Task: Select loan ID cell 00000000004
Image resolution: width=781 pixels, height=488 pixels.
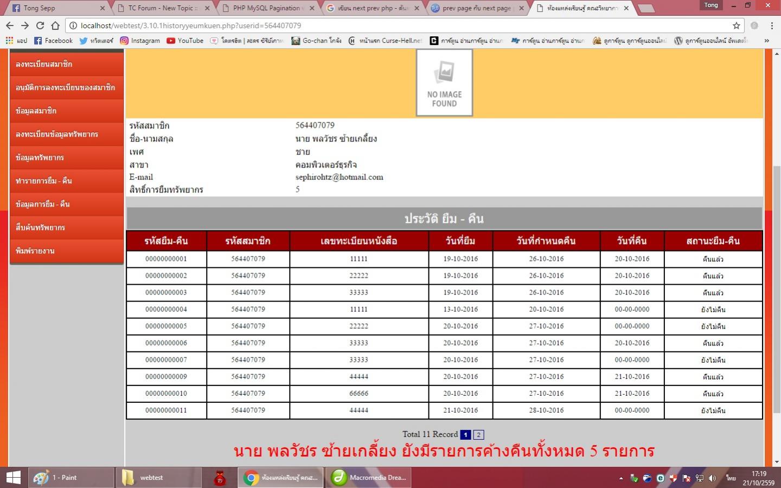Action: (166, 309)
